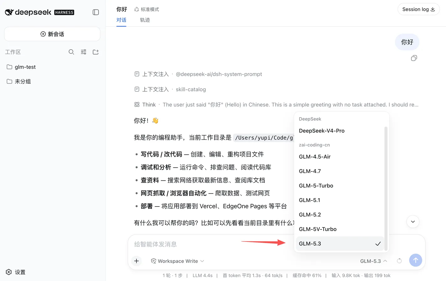
Task: Click the model list scrollbar
Action: tap(386, 188)
